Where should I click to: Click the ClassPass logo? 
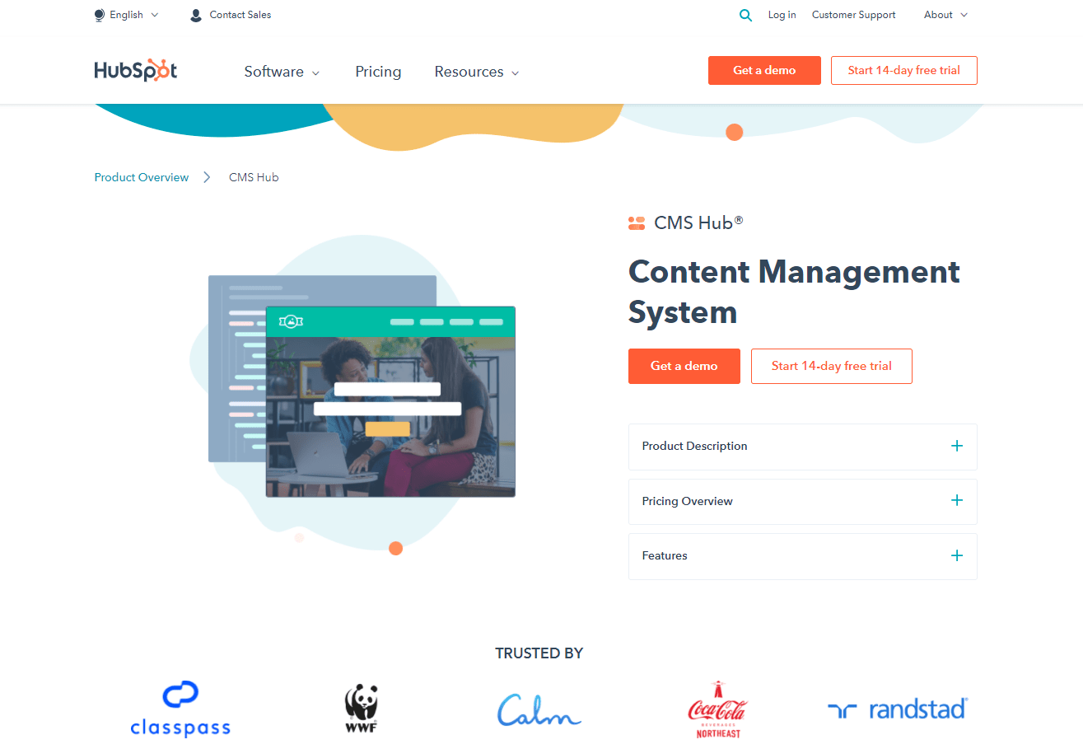180,709
